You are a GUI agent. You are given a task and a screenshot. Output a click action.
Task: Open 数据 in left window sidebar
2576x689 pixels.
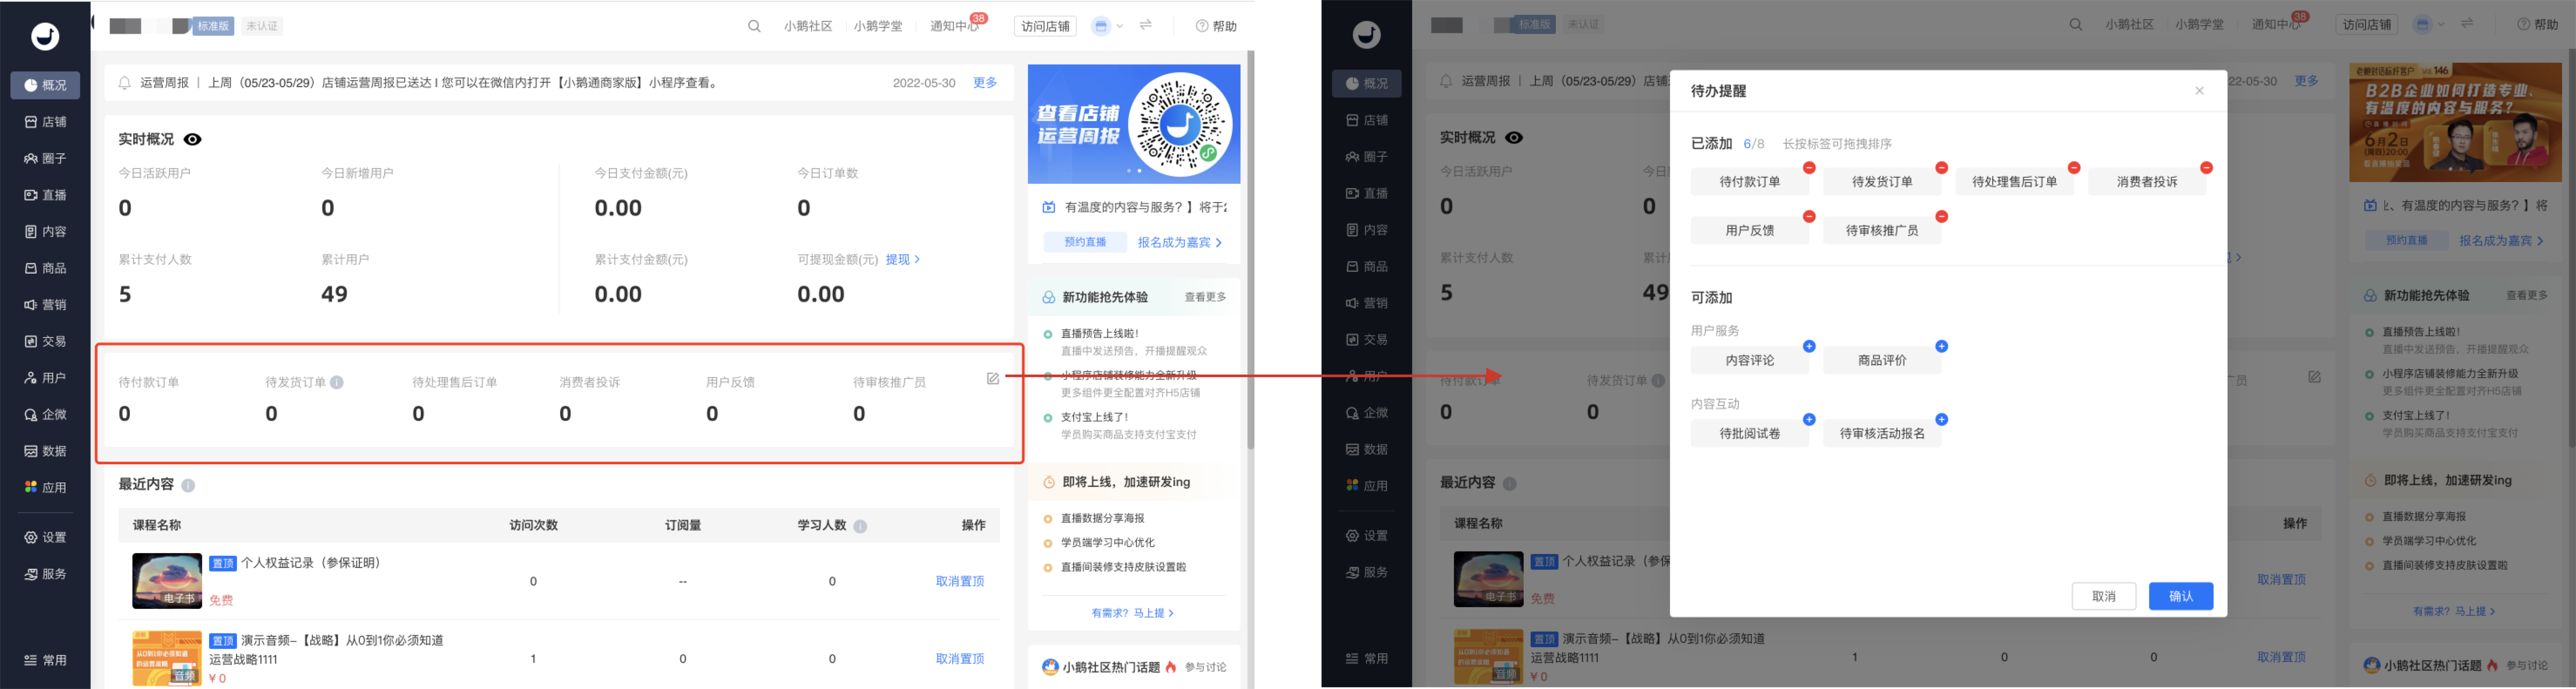[45, 451]
